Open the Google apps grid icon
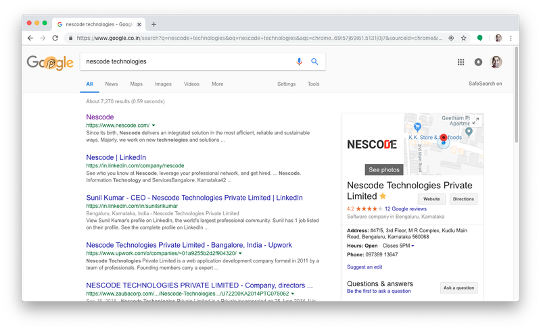The image size is (541, 330). tap(461, 62)
